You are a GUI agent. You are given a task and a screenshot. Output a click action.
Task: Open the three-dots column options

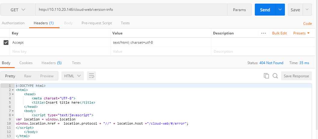[x=264, y=33]
